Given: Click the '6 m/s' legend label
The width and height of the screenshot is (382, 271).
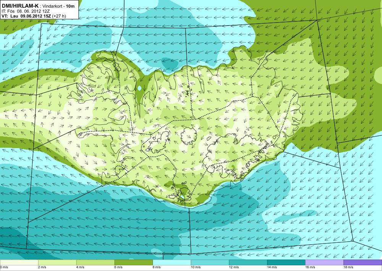Looking at the screenshot, I should 119,267.
